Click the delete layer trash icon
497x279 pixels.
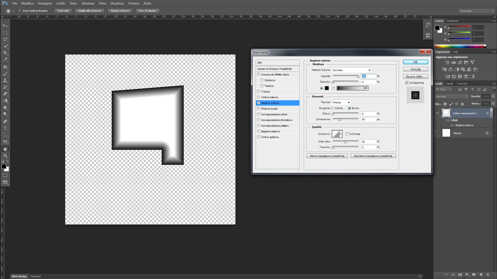[x=488, y=275]
